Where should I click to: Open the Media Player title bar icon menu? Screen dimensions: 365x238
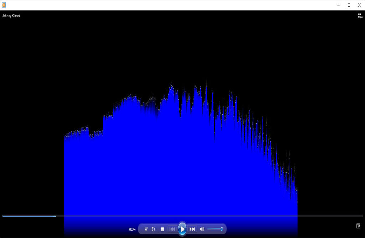(4, 5)
